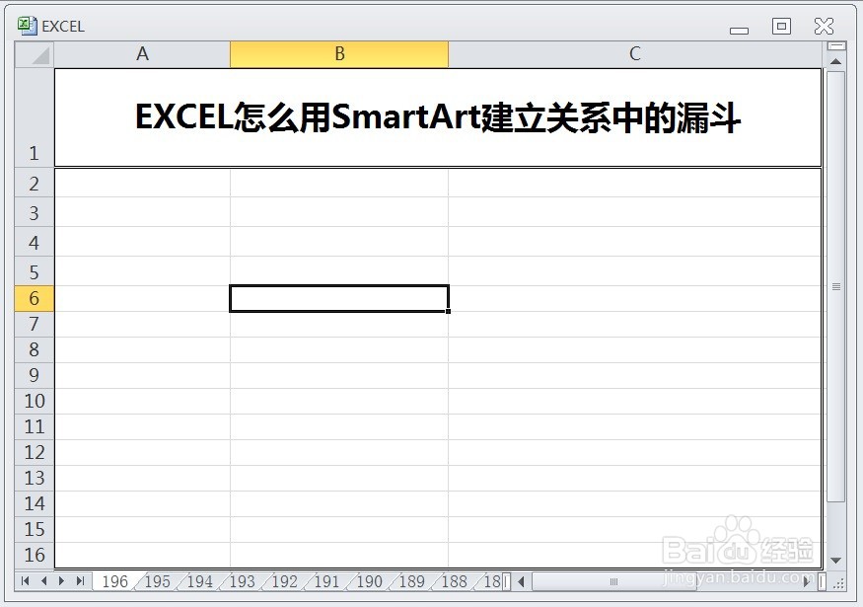Go to last sheet tab navigation arrow
The width and height of the screenshot is (863, 607).
[x=80, y=580]
